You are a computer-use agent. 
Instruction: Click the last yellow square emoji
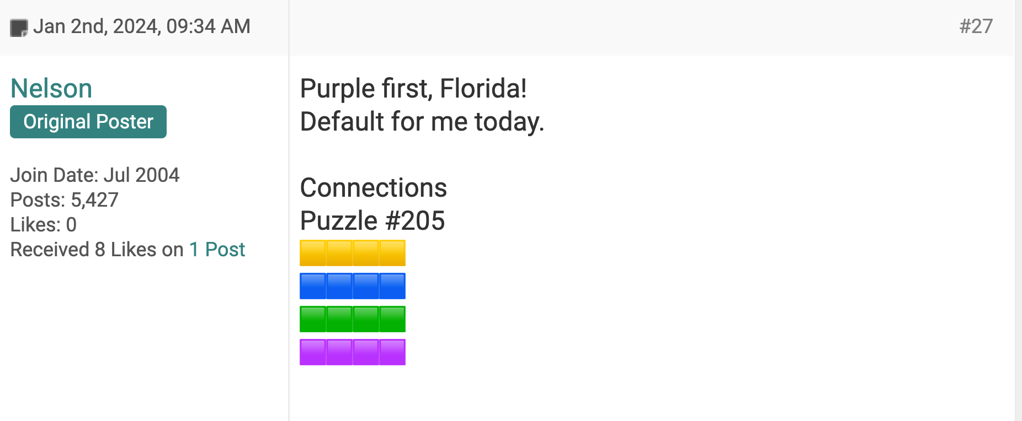392,253
